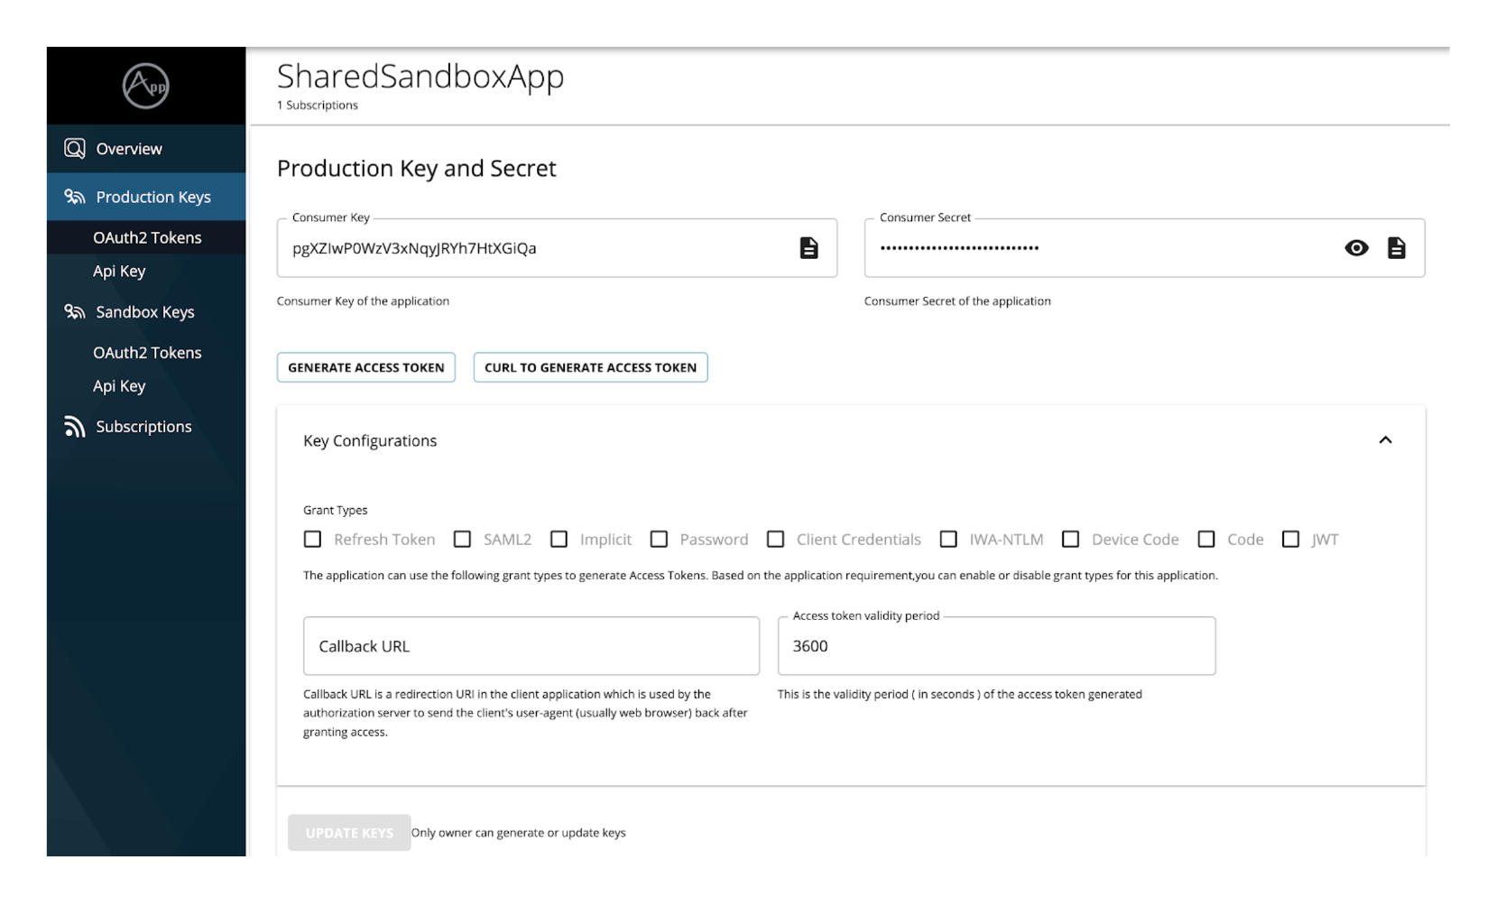Click the 'Key Configurations' header text
1505x906 pixels.
(x=370, y=440)
